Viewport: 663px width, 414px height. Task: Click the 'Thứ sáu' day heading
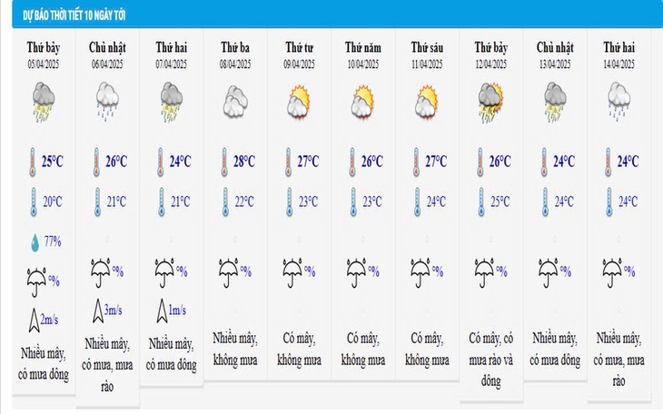point(427,47)
